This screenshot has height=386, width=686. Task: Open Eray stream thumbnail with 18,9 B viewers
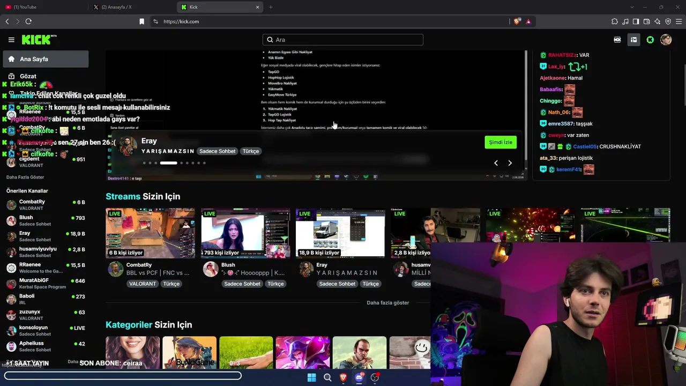tap(340, 233)
